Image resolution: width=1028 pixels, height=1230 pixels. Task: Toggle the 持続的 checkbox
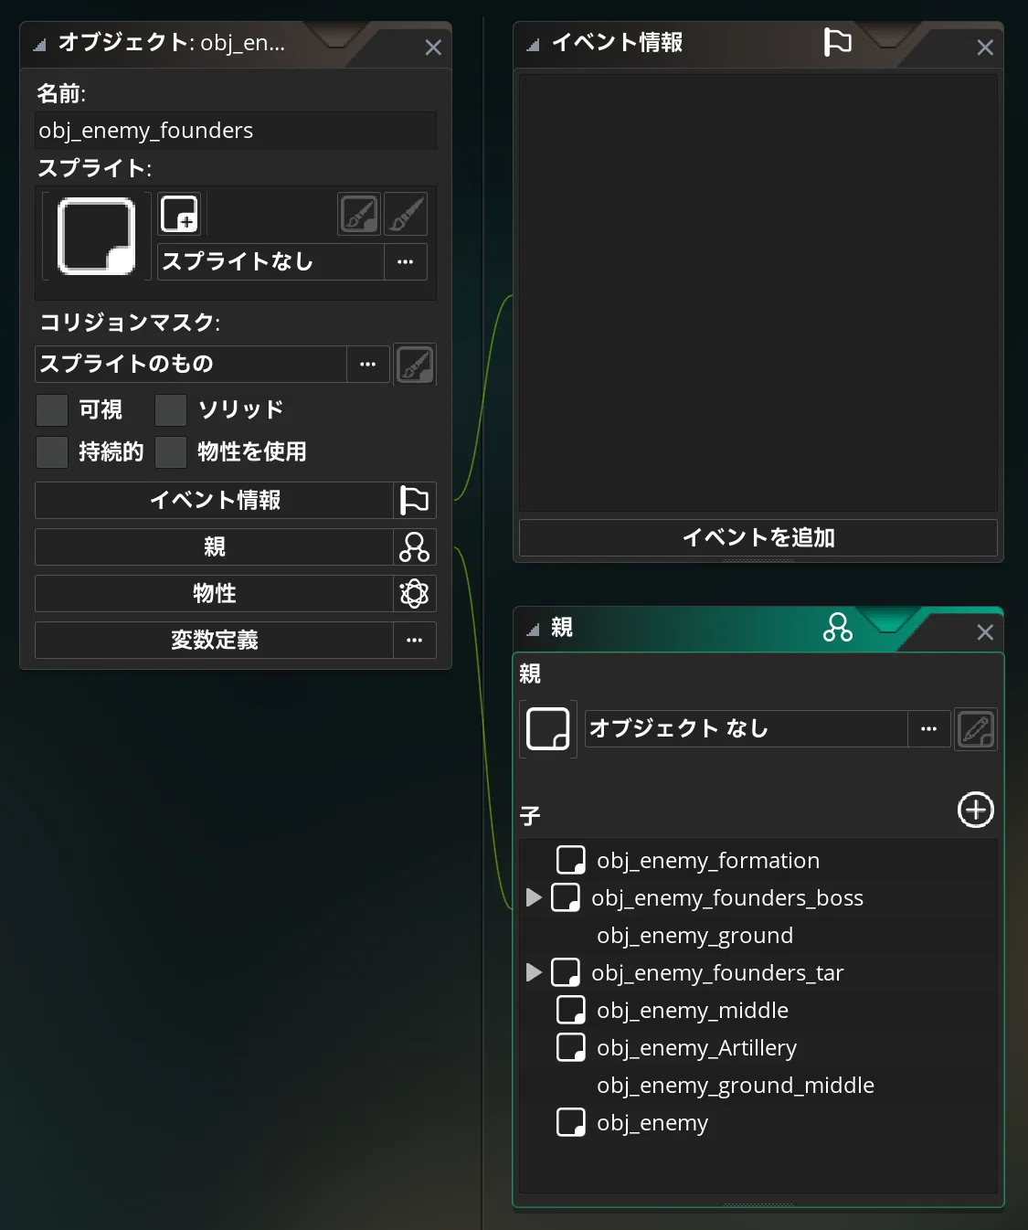pyautogui.click(x=52, y=452)
